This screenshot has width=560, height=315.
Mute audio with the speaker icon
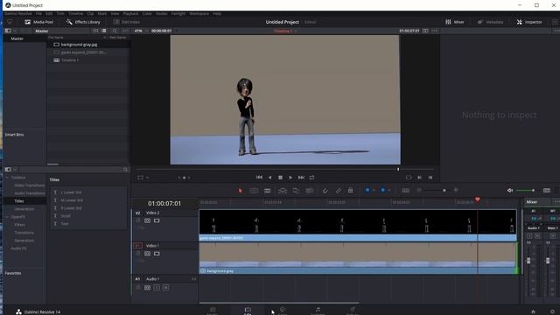coord(510,191)
